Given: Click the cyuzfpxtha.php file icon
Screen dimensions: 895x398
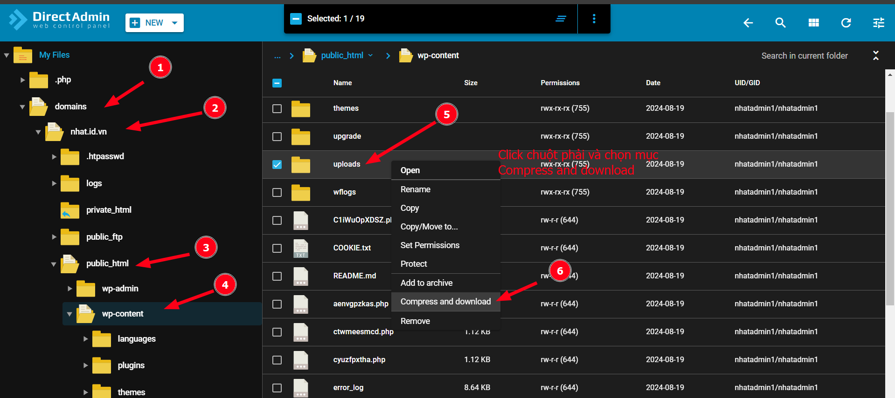Looking at the screenshot, I should (301, 360).
